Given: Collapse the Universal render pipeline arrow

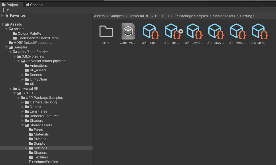Looking at the screenshot, I should point(19,61).
